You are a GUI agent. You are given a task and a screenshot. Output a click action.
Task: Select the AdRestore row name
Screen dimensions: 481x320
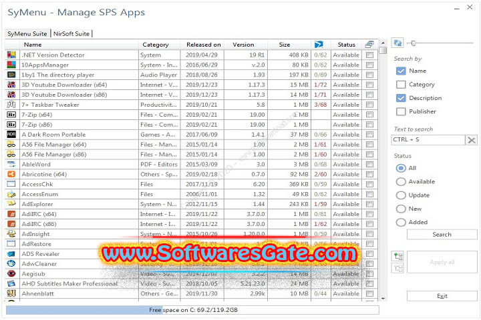(x=37, y=244)
